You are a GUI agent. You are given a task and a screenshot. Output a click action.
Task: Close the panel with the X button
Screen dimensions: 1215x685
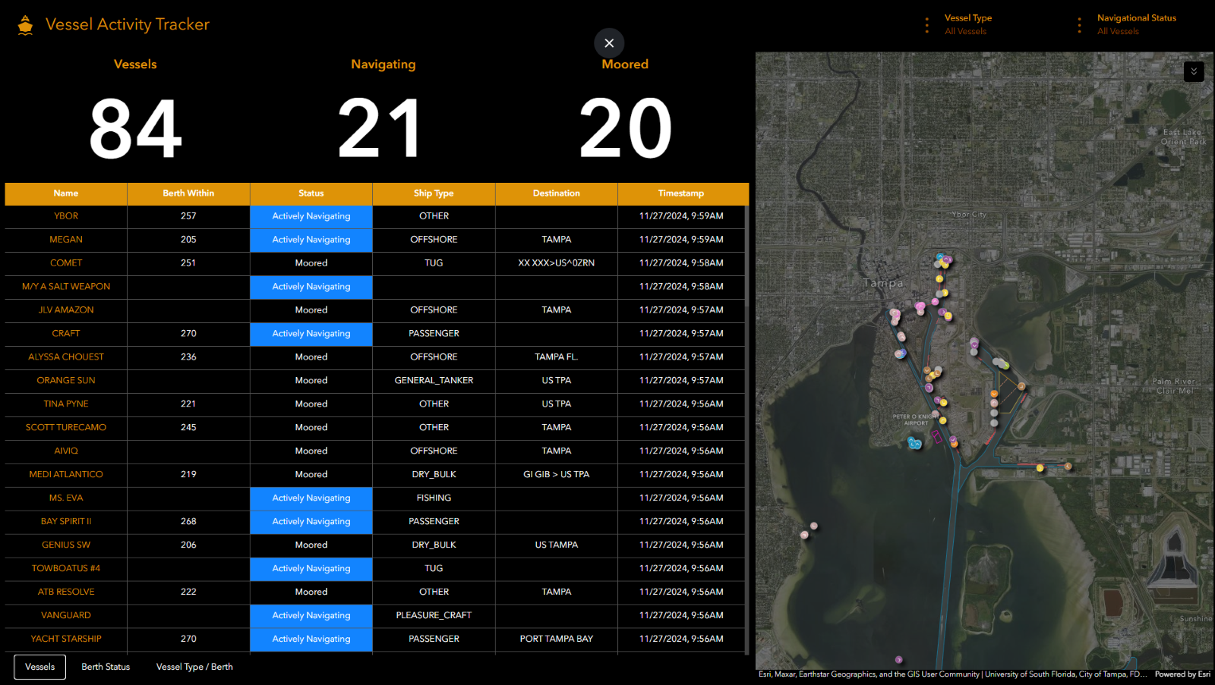point(609,43)
